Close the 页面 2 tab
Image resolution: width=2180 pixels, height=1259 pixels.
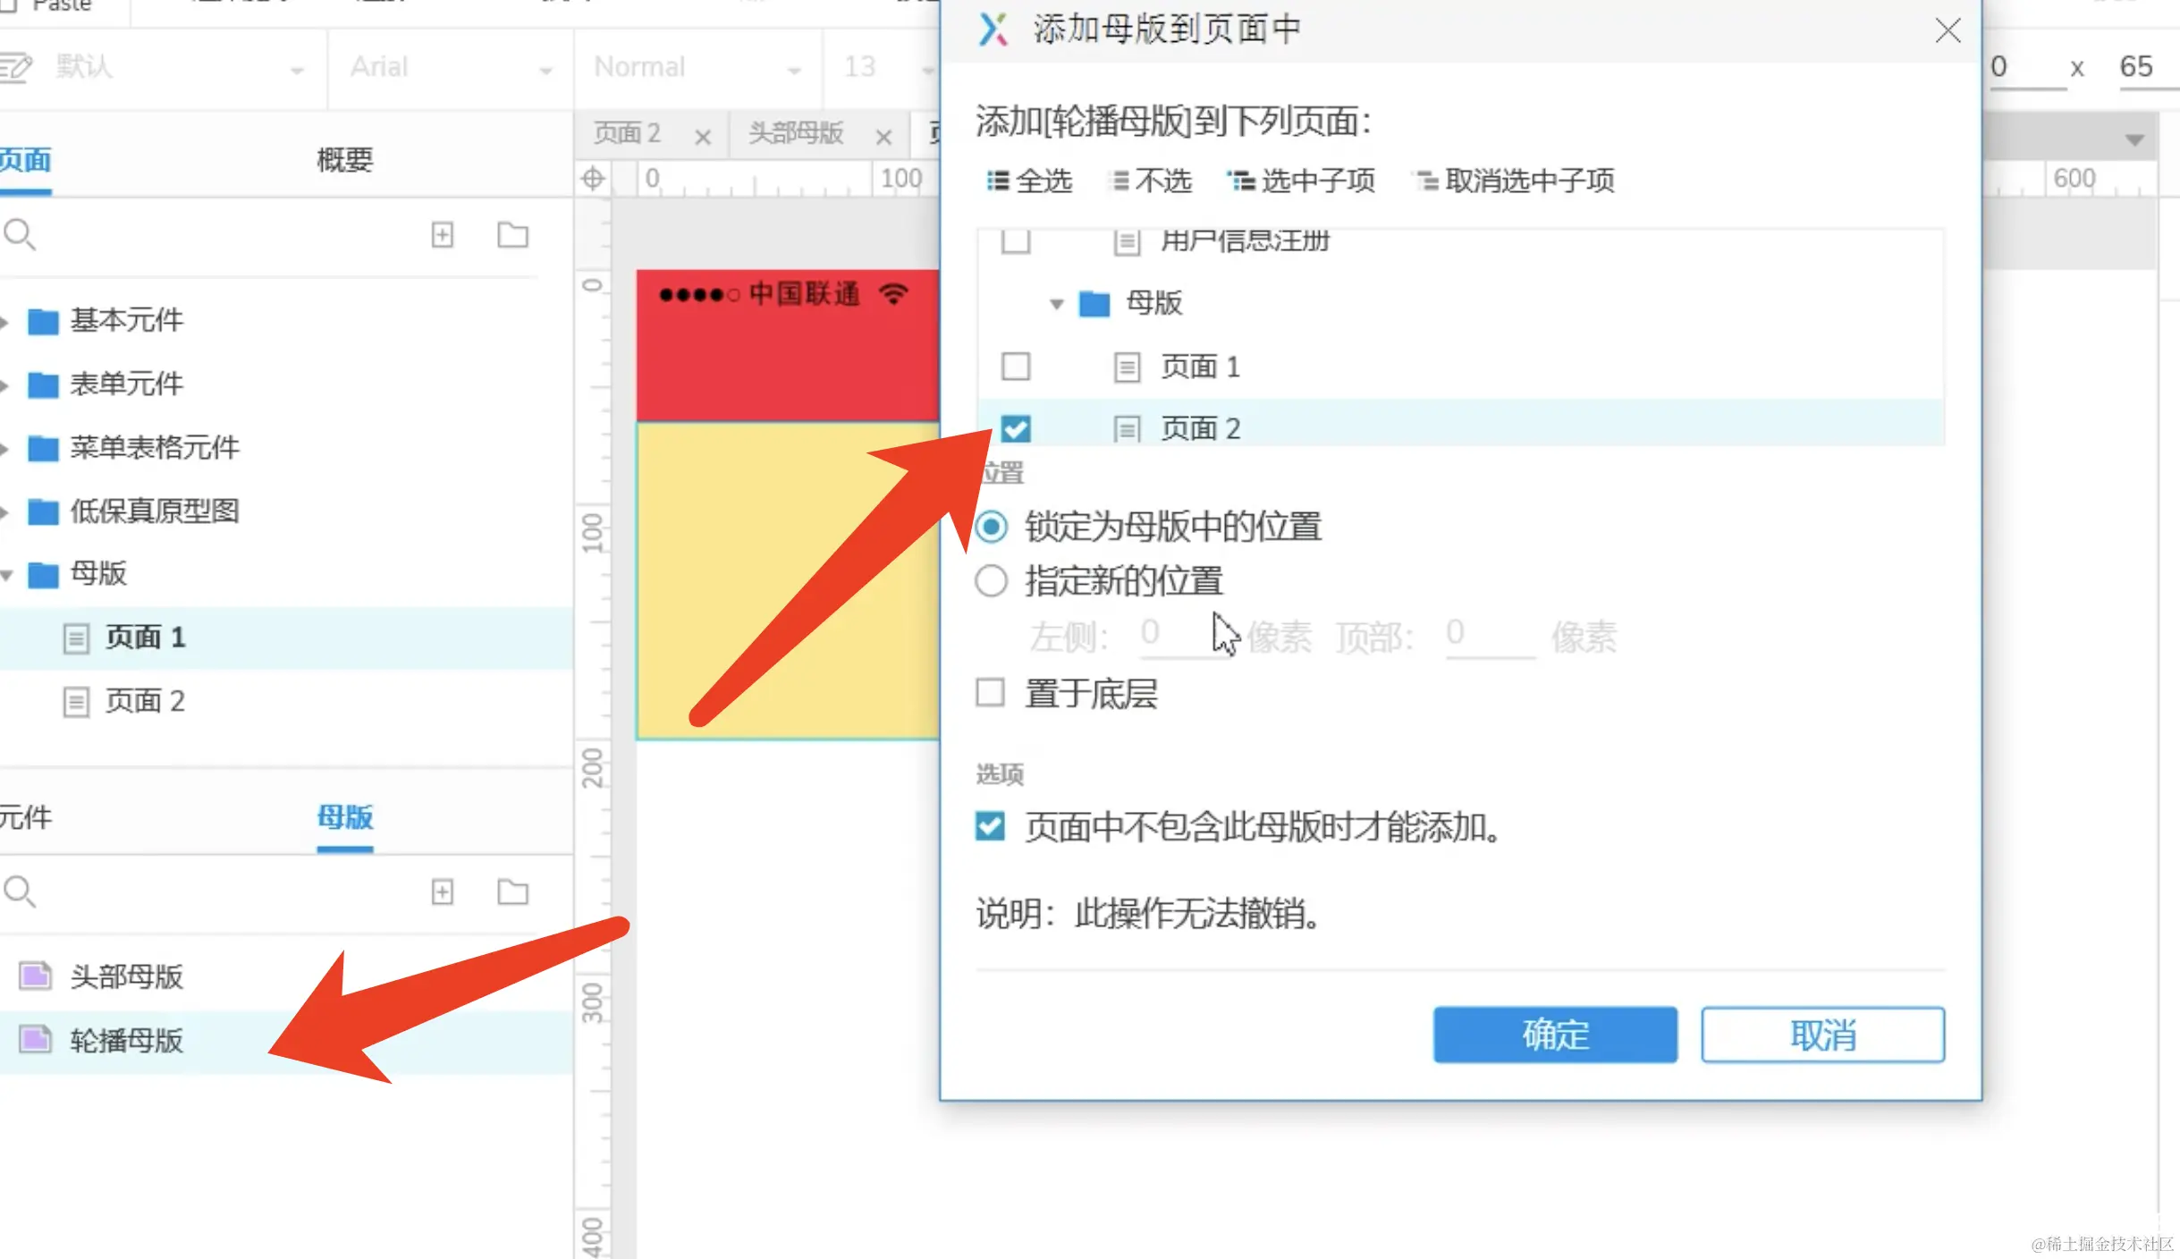[703, 137]
